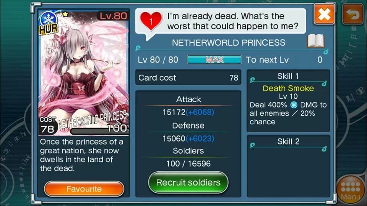Tap the Netherworld Princess card artwork
This screenshot has height=206, width=367.
pyautogui.click(x=84, y=72)
